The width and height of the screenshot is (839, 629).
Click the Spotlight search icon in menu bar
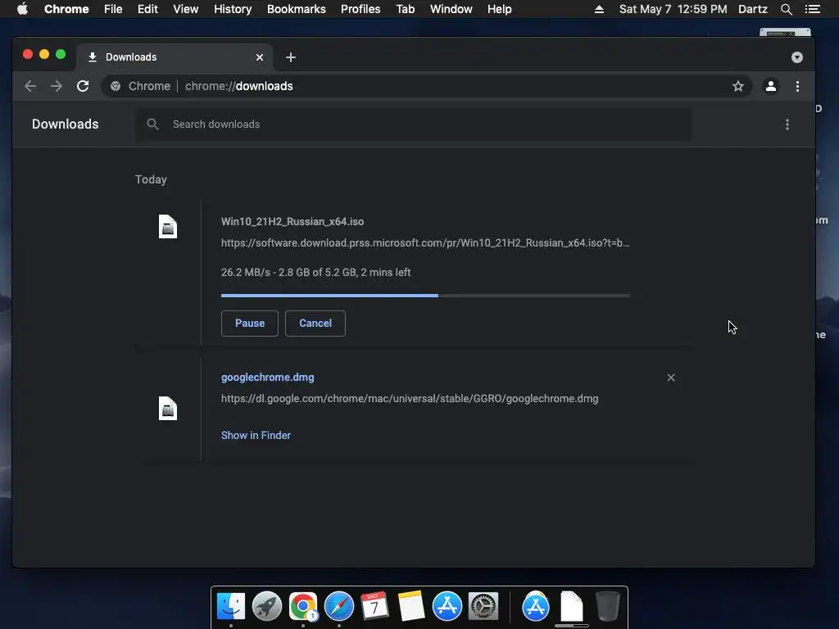click(786, 9)
